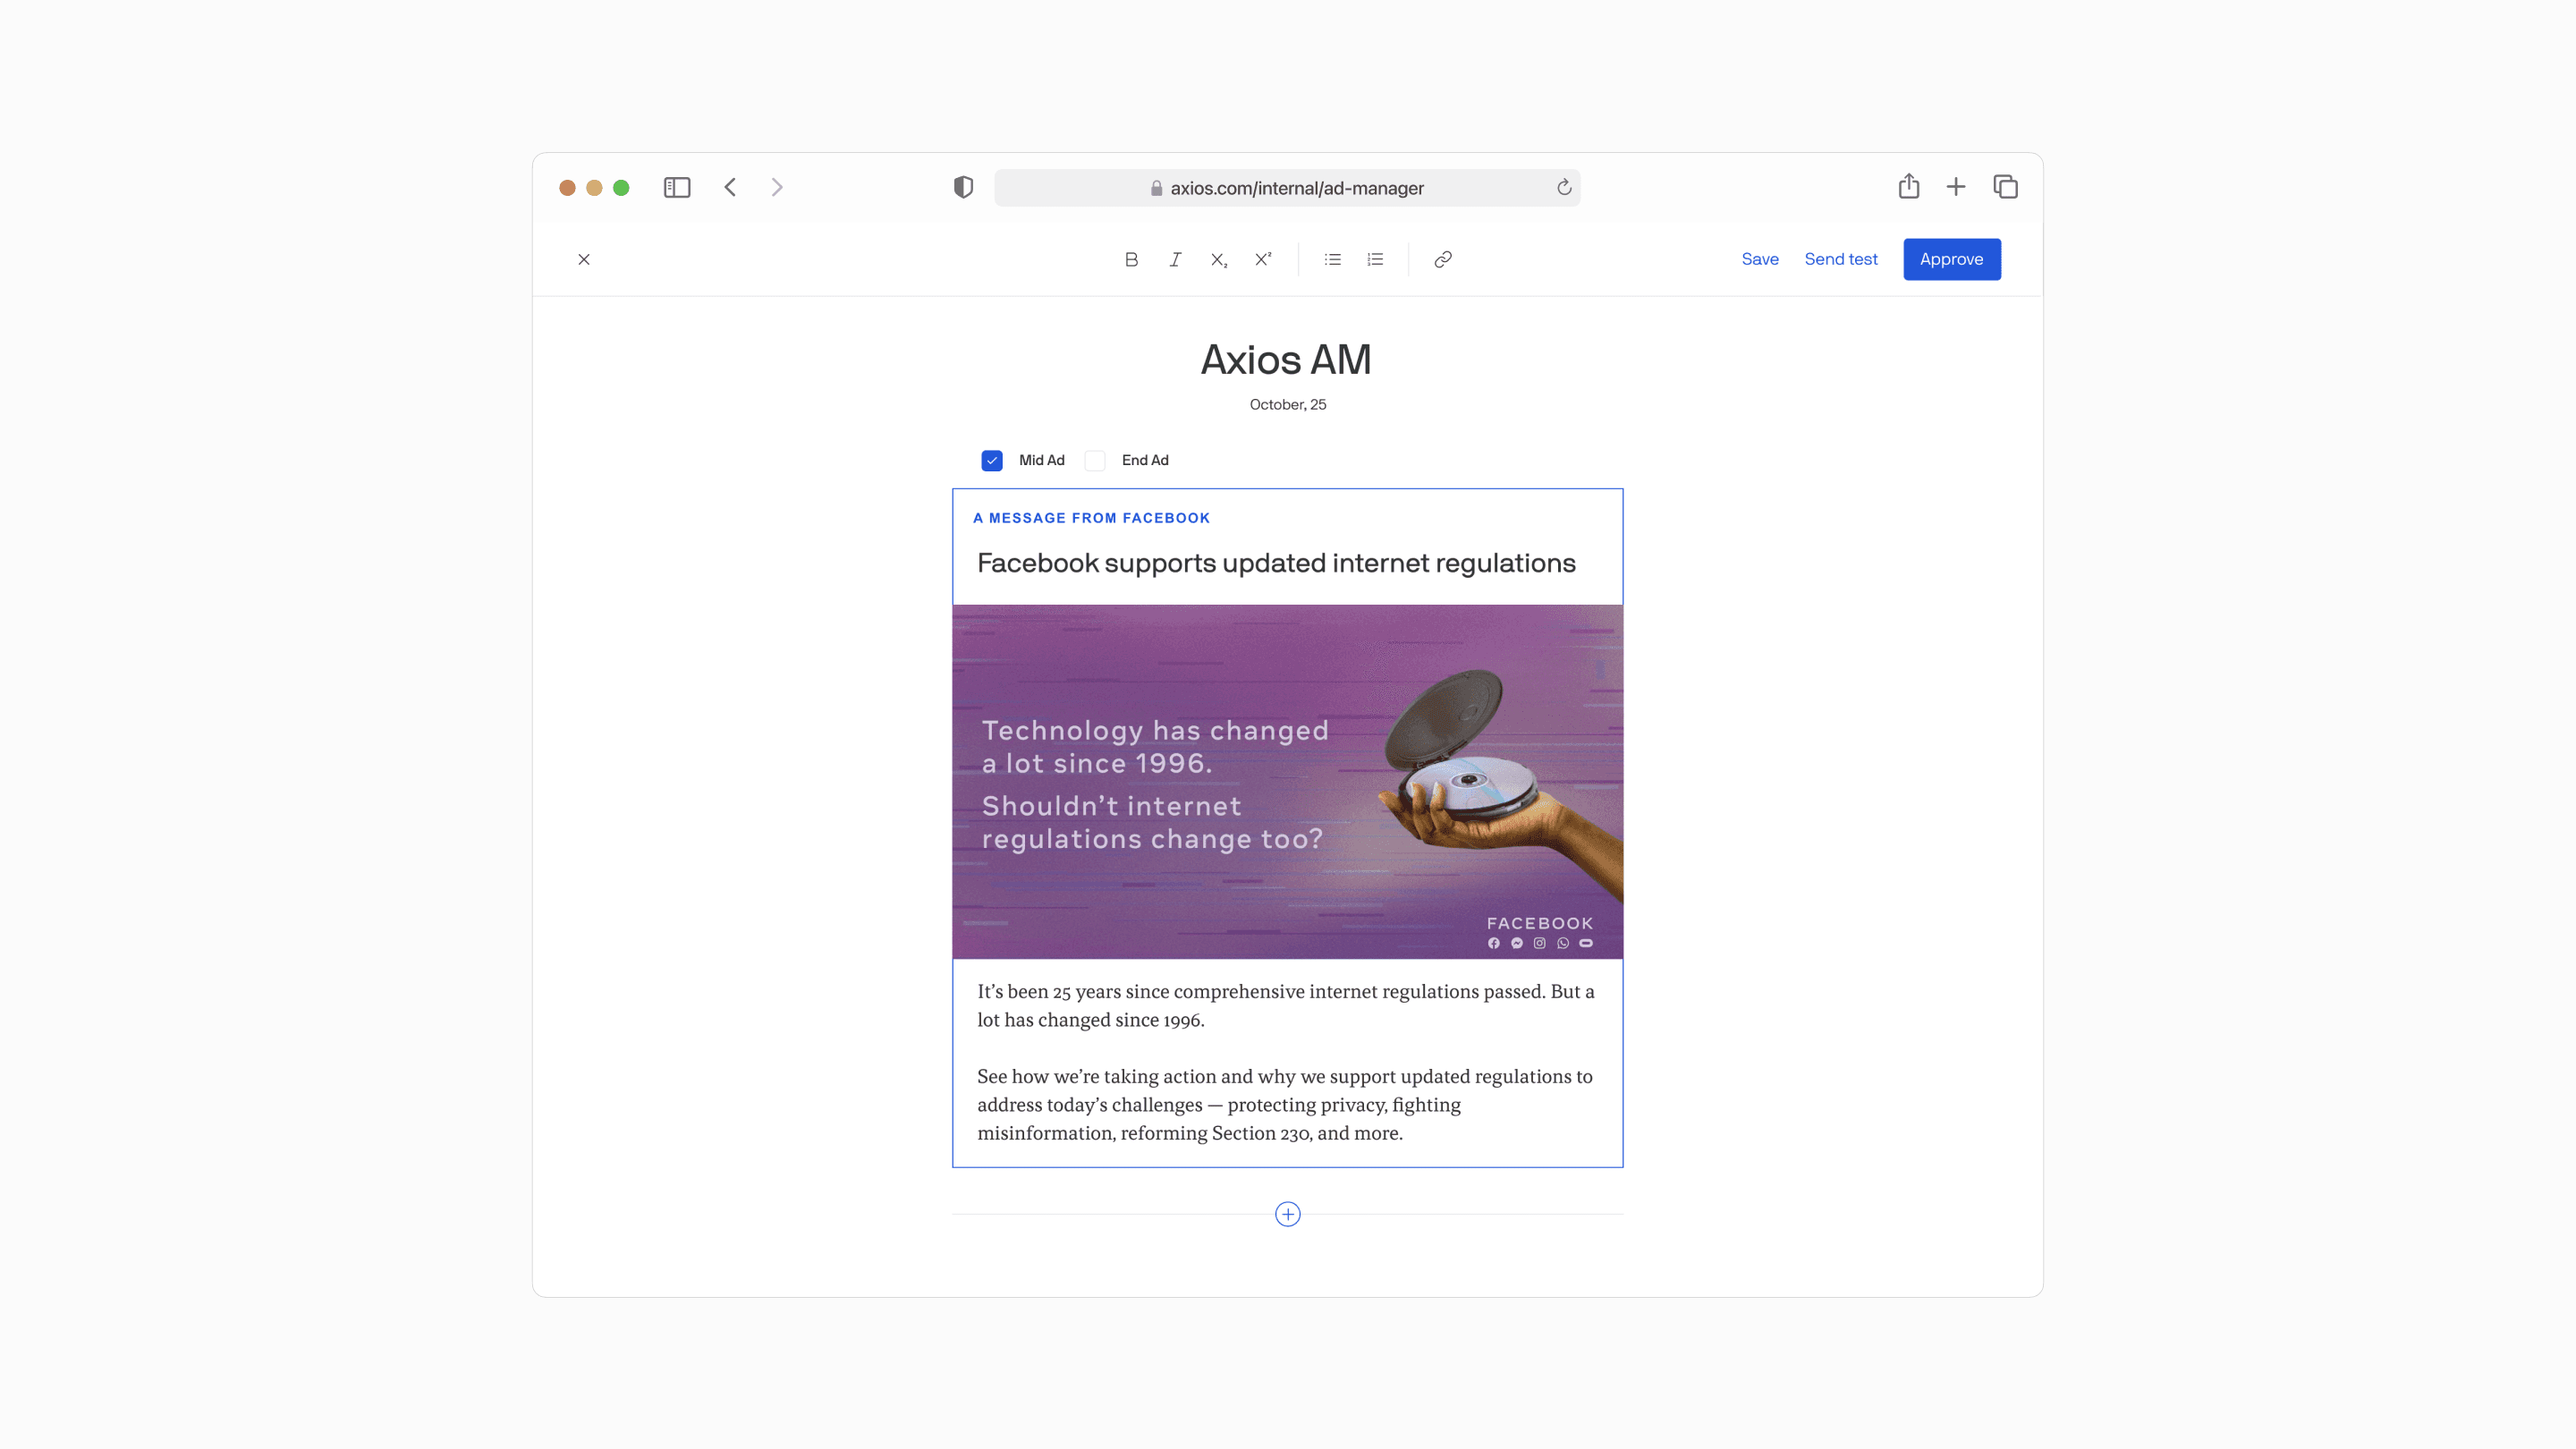This screenshot has height=1449, width=2576.
Task: Click the browser address bar
Action: (1286, 188)
